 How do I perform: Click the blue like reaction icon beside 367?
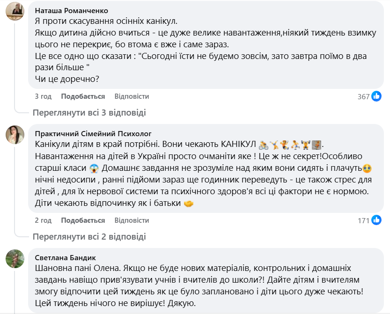[x=376, y=96]
